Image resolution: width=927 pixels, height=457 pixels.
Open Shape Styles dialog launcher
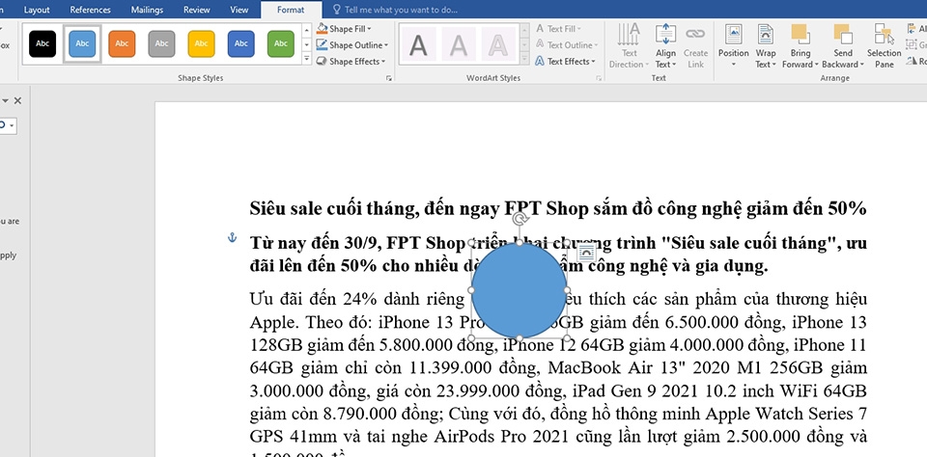[x=389, y=78]
